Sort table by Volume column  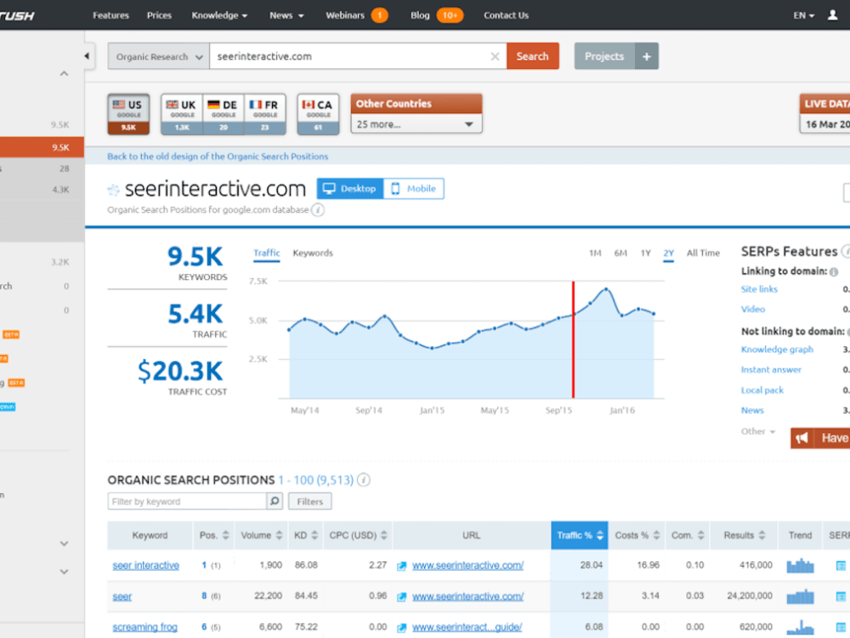coord(261,535)
